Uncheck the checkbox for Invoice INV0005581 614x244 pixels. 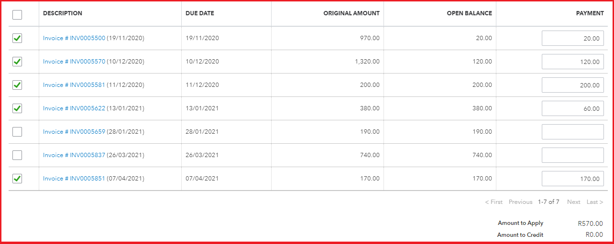[17, 85]
